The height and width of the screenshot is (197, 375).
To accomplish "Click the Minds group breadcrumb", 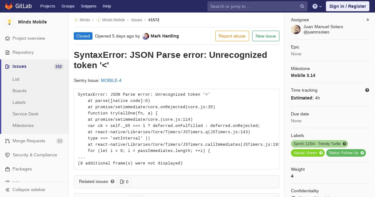I will pyautogui.click(x=85, y=20).
